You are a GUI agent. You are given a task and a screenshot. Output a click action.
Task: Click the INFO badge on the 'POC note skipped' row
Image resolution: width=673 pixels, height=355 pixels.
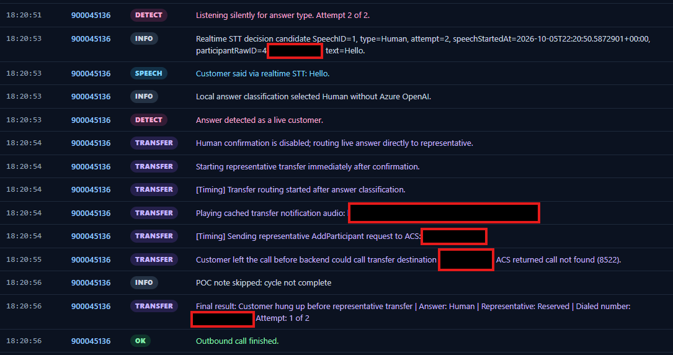click(144, 282)
